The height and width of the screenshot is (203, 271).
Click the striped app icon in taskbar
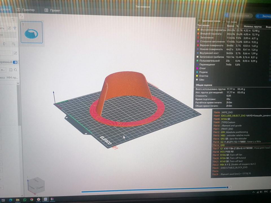(x=52, y=199)
